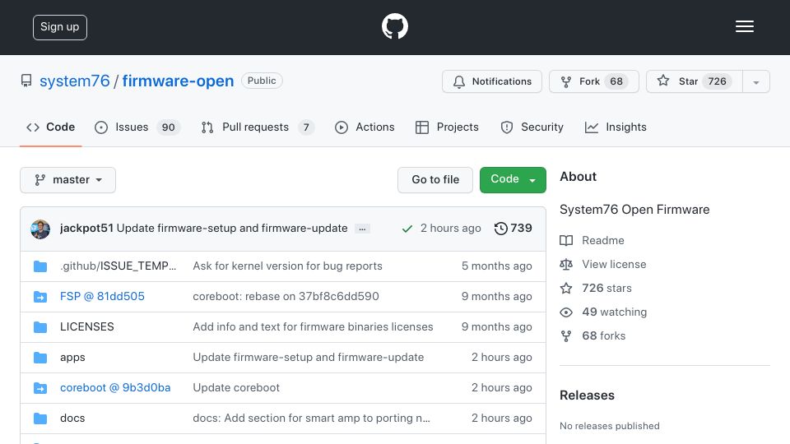Viewport: 790px width, 444px height.
Task: Click the GitHub Octocat logo
Action: click(x=394, y=26)
